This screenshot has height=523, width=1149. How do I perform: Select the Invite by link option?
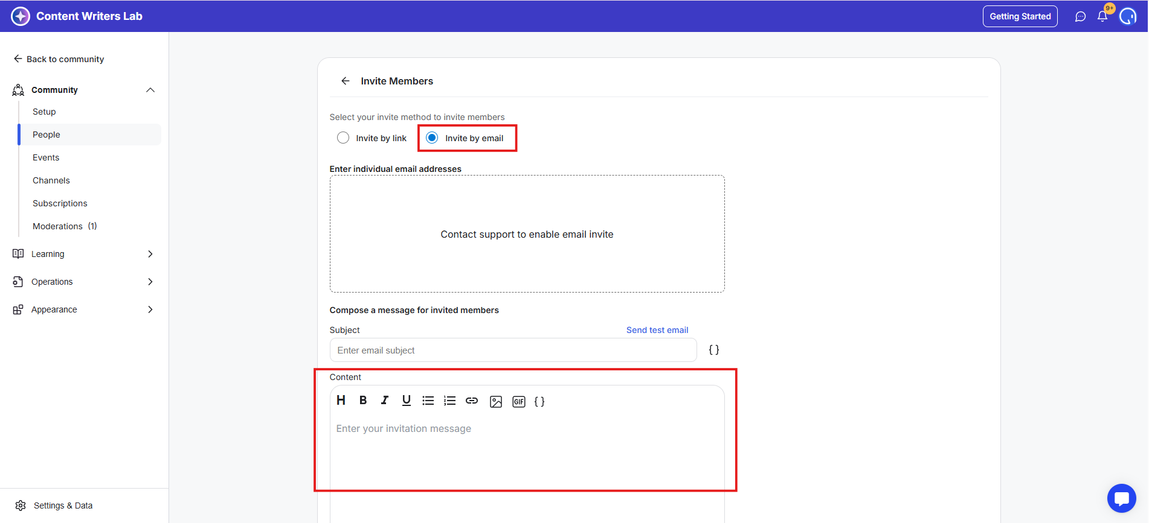click(x=372, y=138)
